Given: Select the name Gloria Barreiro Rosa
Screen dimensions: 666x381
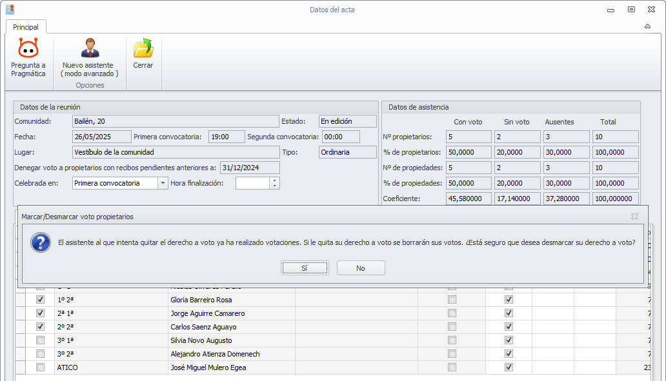Looking at the screenshot, I should point(201,300).
